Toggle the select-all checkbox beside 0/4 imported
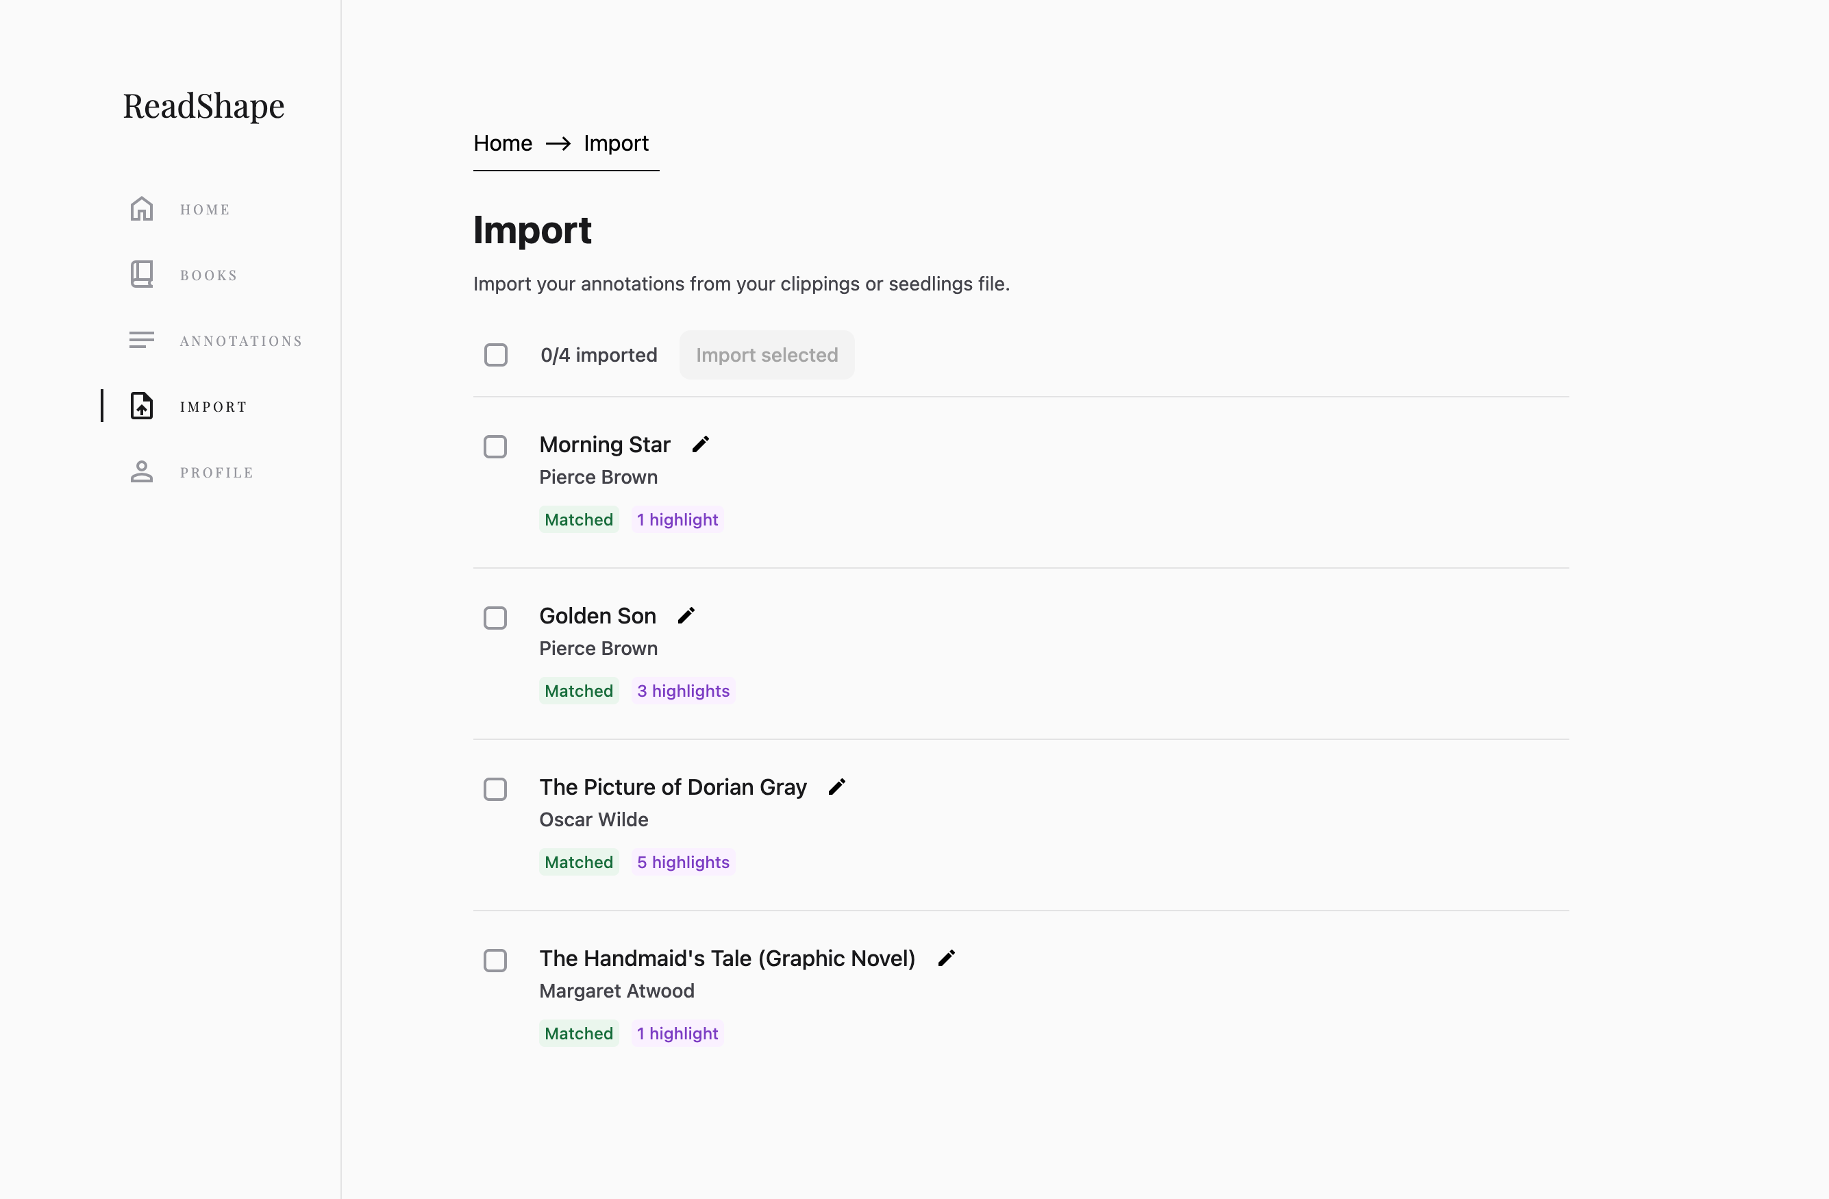Screen dimensions: 1829x1199 496,355
